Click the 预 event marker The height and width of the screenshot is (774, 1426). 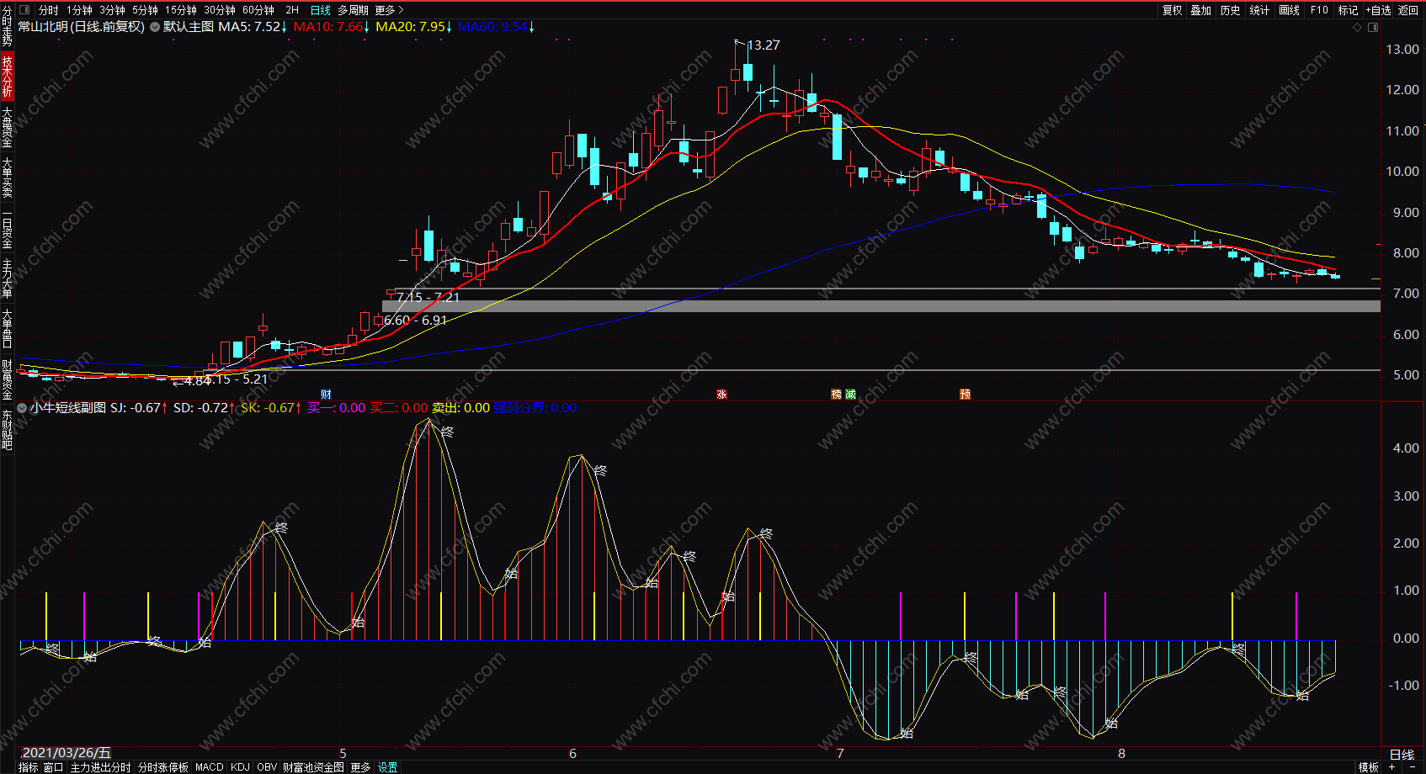(965, 395)
